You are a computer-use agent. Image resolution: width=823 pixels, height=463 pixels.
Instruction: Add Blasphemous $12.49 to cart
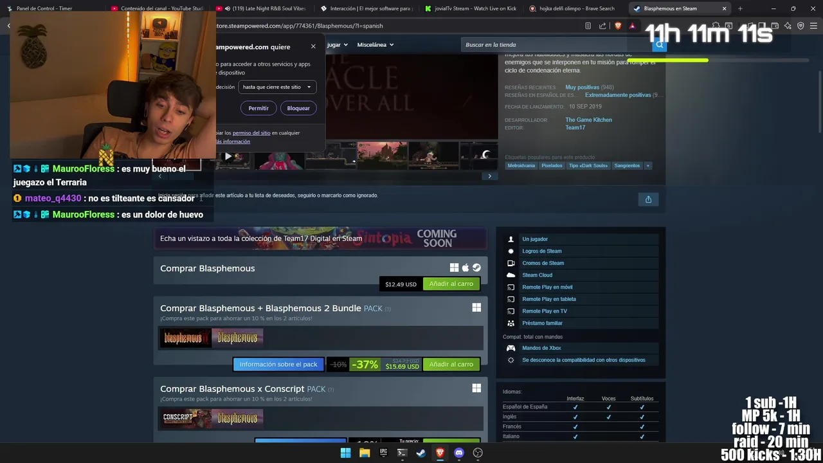coord(451,284)
